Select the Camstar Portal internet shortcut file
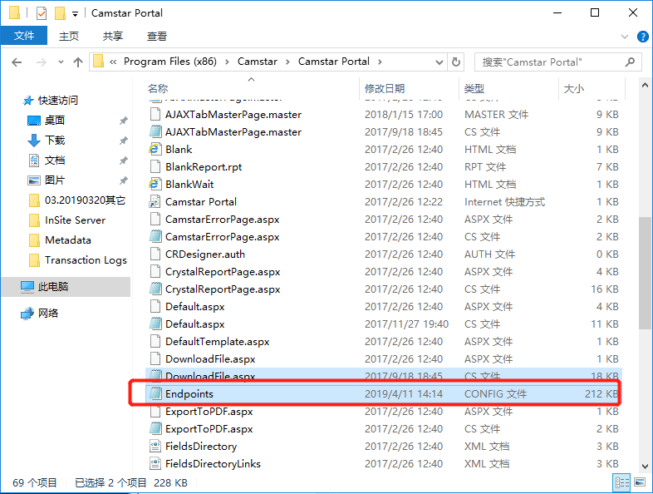 pyautogui.click(x=200, y=201)
